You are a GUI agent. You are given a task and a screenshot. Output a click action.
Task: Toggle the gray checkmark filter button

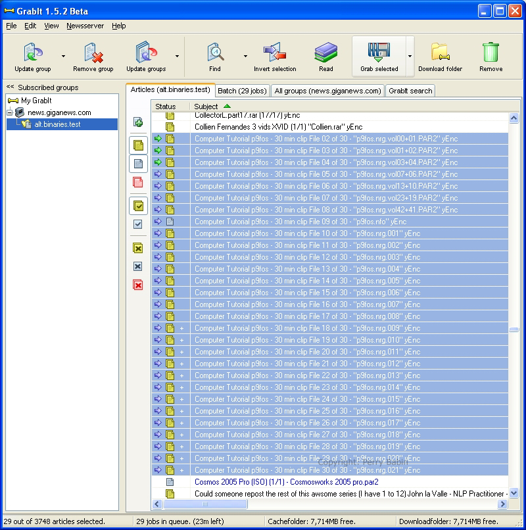click(138, 224)
